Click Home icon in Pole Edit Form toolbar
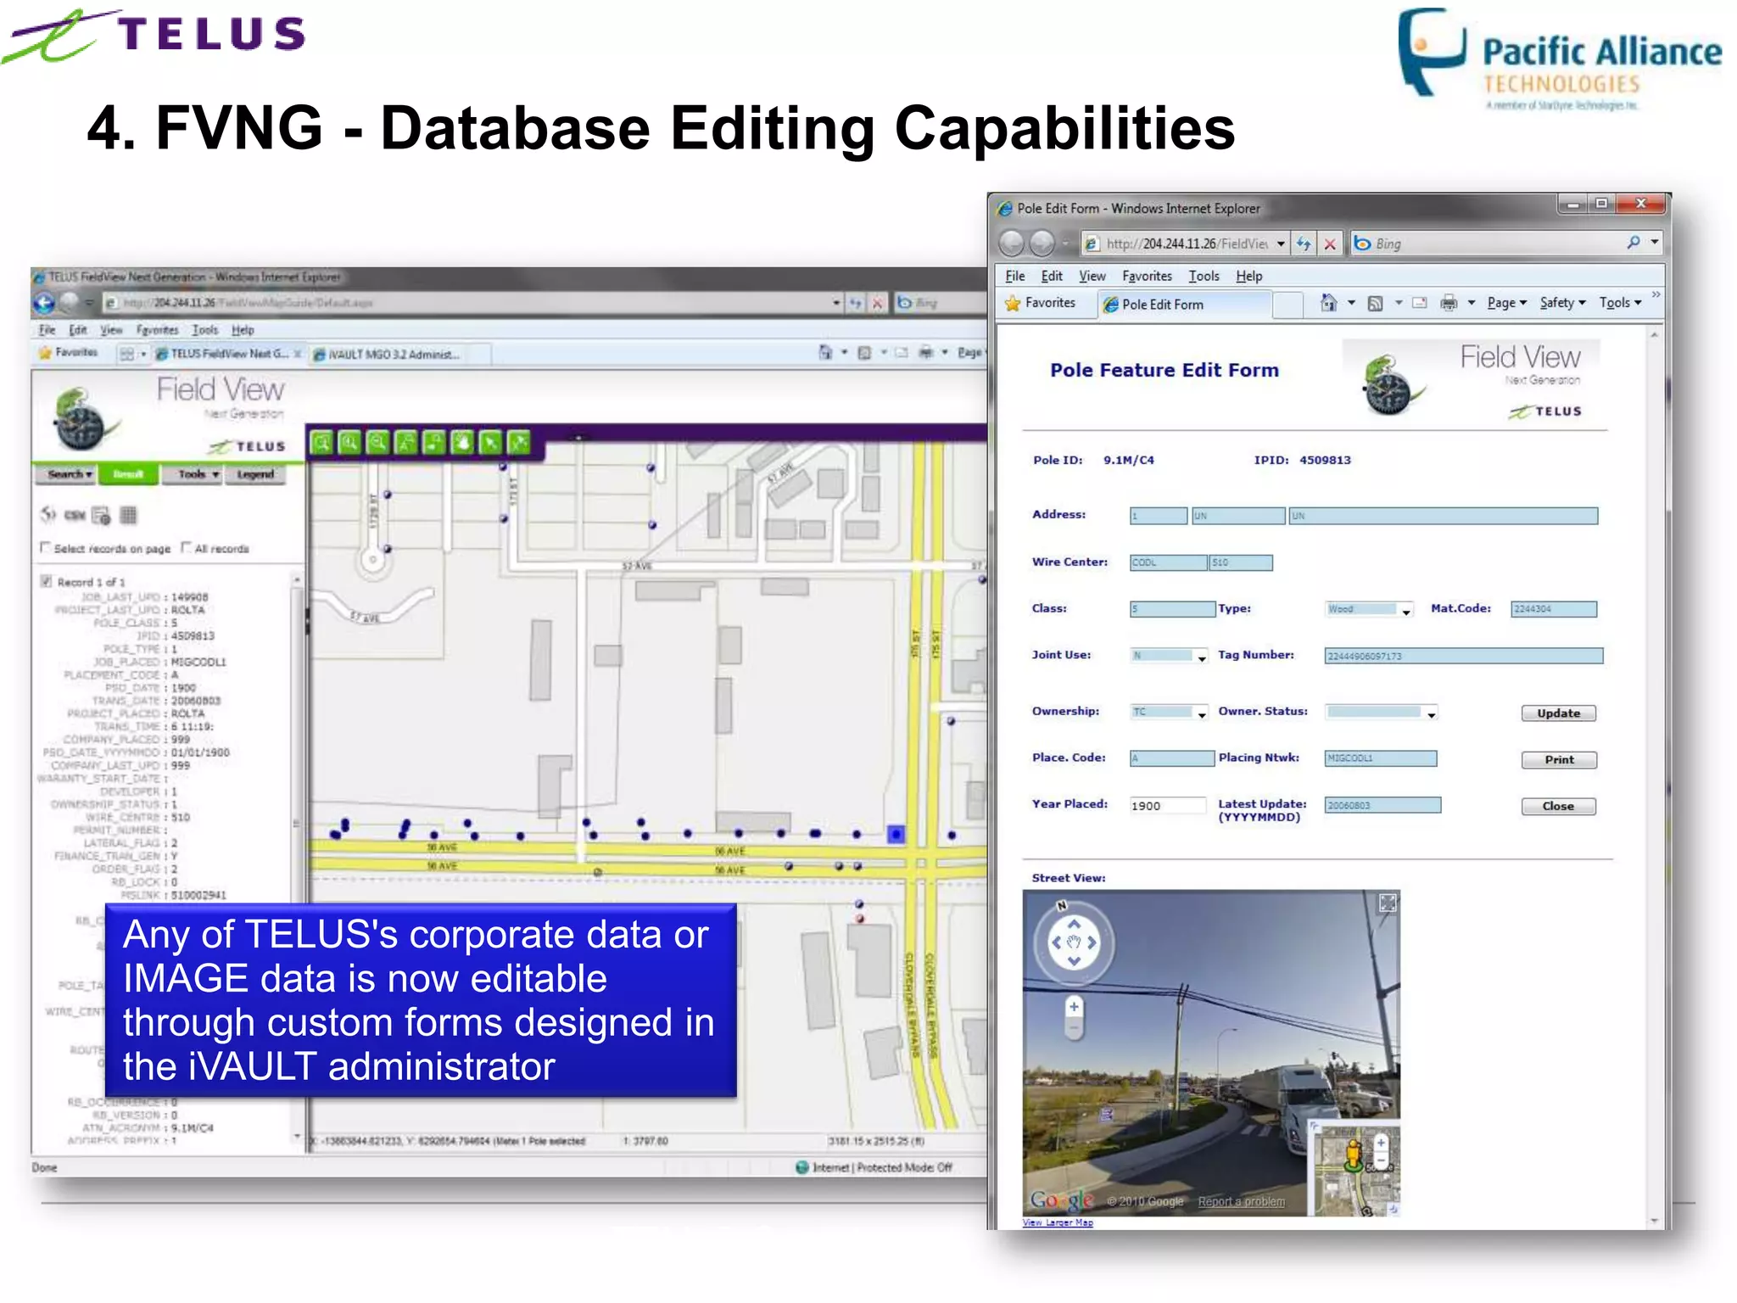This screenshot has width=1737, height=1303. [1328, 303]
